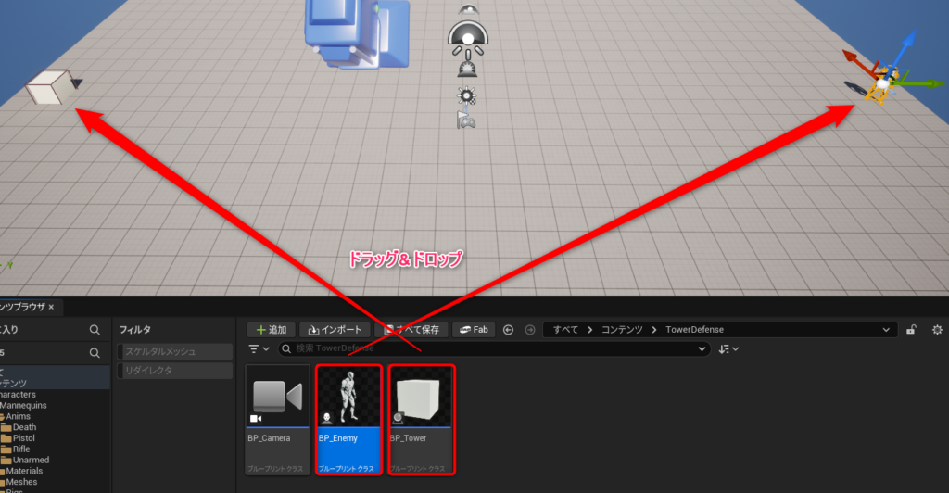Viewport: 949px width, 493px height.
Task: Click the Import (インポート) button
Action: 335,330
